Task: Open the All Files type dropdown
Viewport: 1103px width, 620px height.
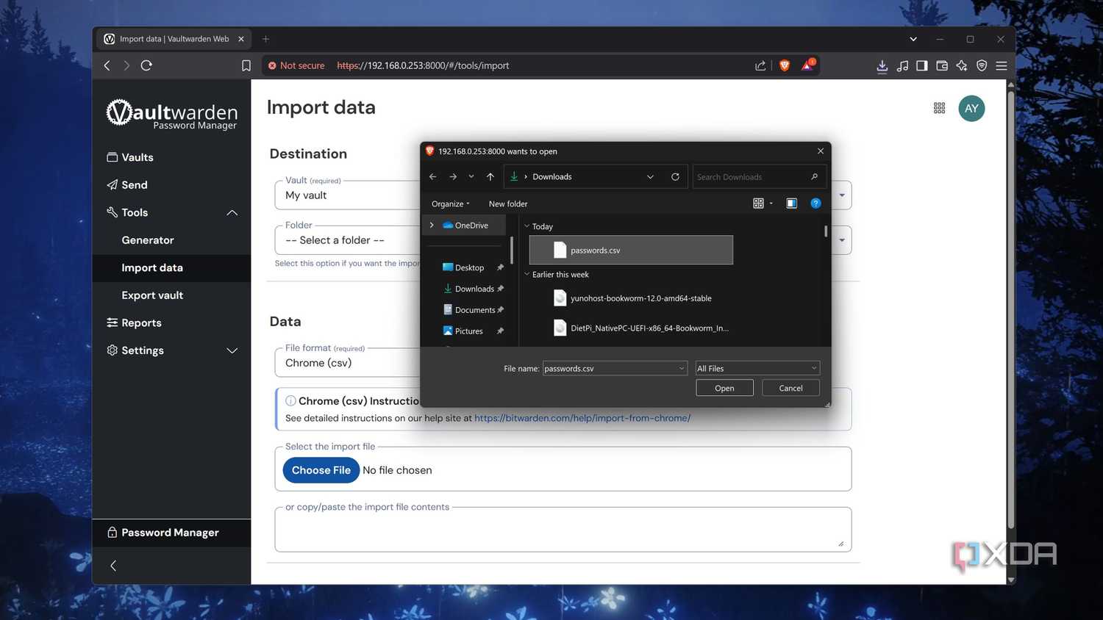Action: click(x=757, y=368)
